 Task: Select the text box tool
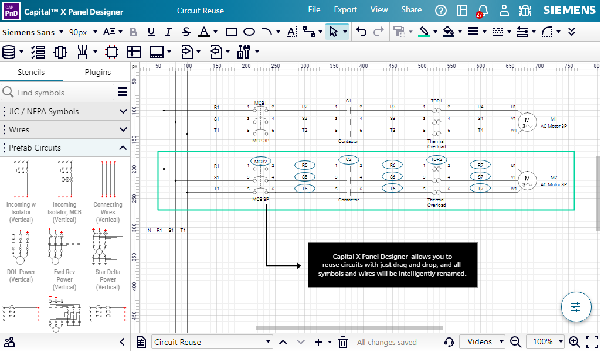(291, 32)
